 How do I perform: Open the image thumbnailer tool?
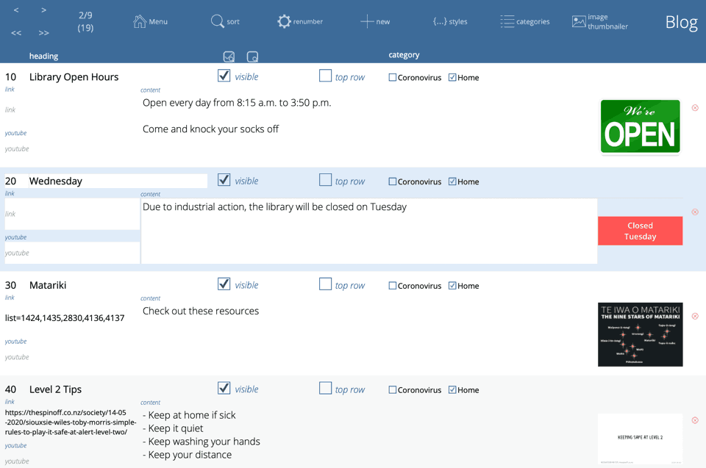pos(580,21)
